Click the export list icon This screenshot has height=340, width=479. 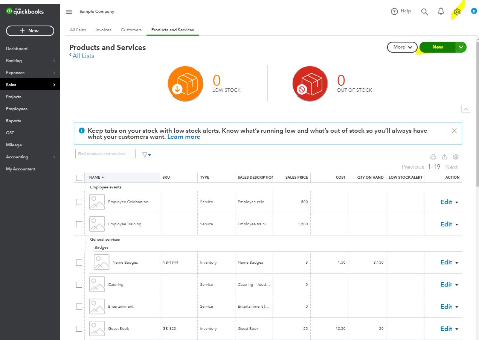click(x=445, y=157)
